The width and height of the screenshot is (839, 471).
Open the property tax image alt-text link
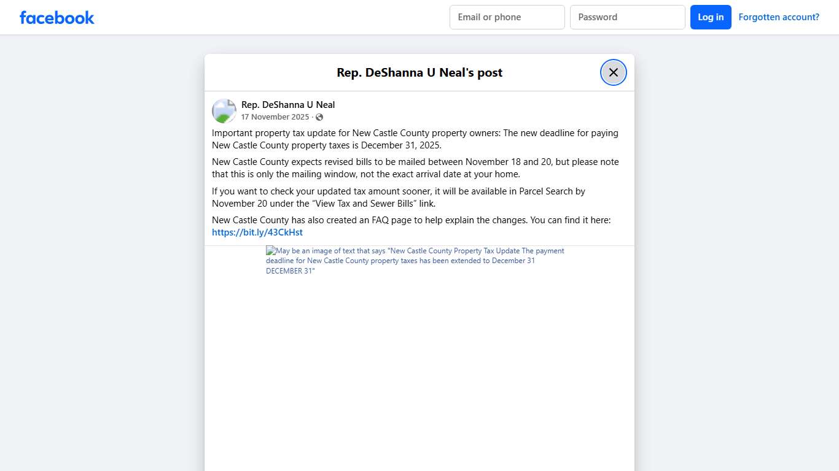[x=415, y=260]
